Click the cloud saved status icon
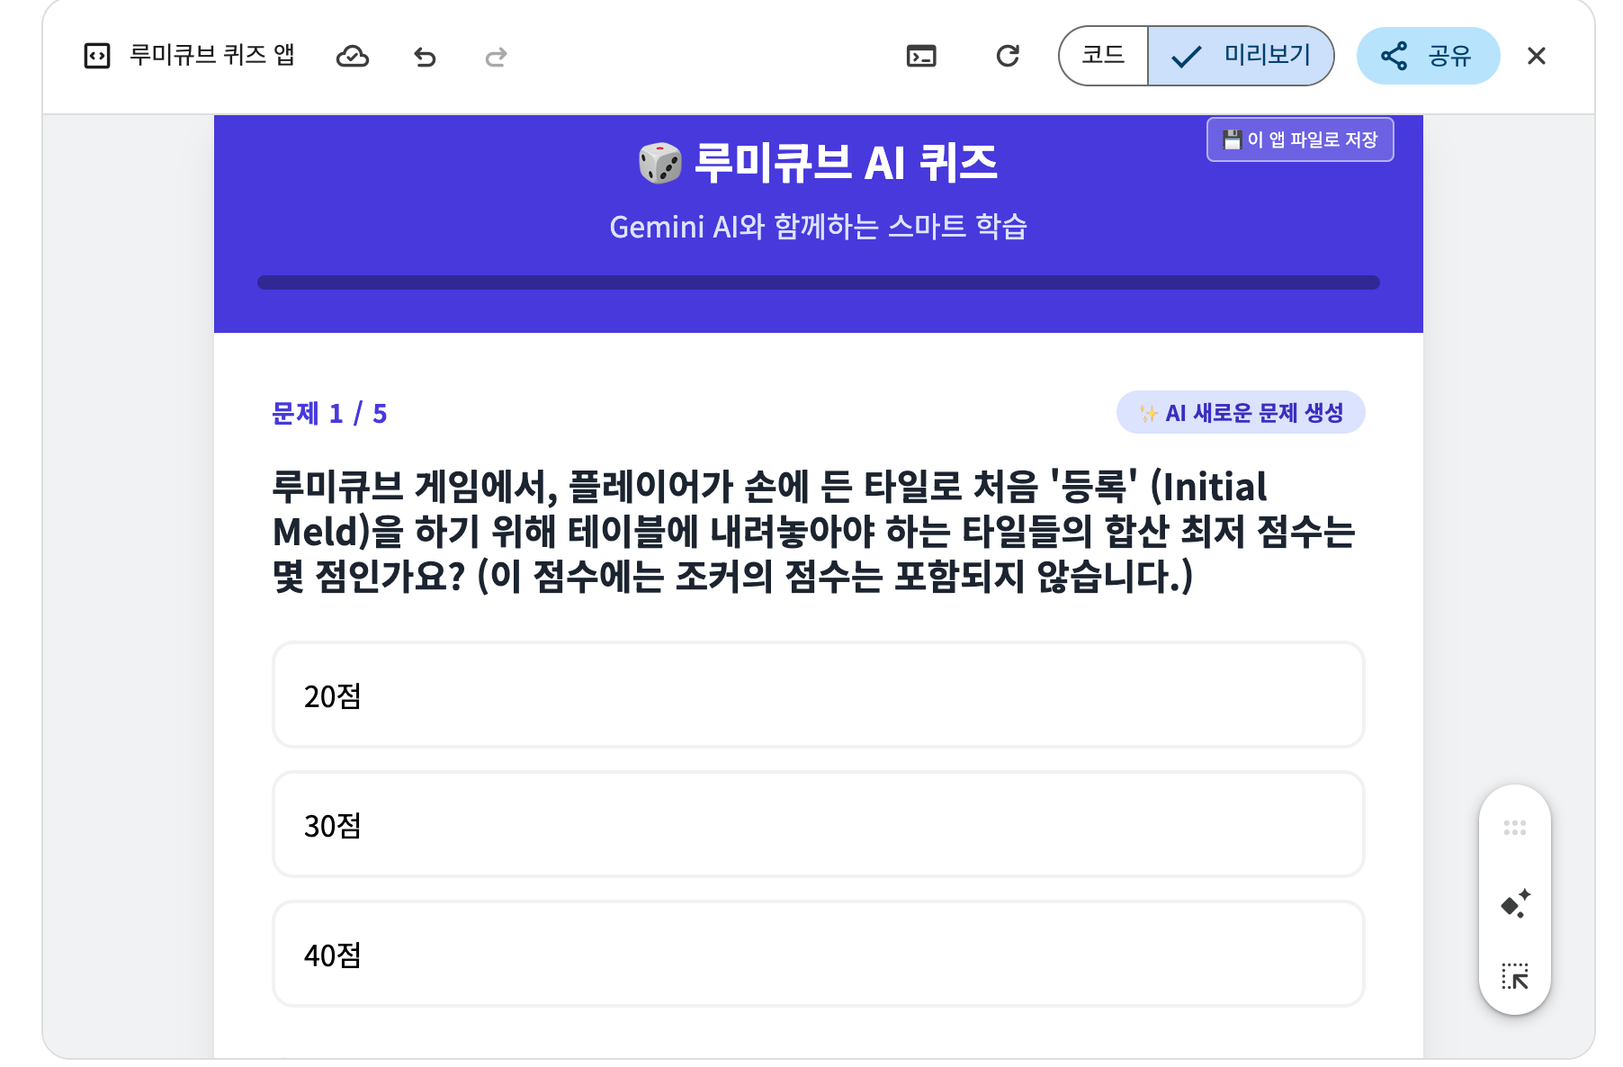Viewport: 1623px width, 1067px height. (352, 57)
